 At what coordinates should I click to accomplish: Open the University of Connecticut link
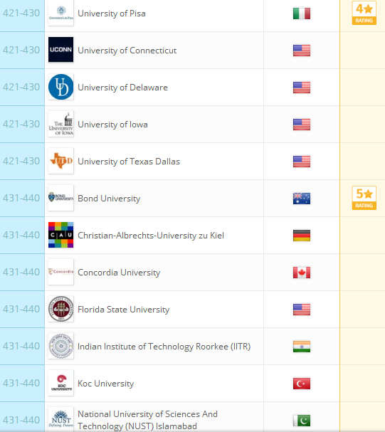pos(127,51)
